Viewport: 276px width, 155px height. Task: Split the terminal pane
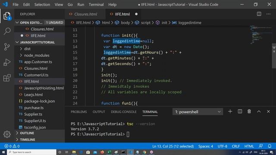(x=240, y=112)
